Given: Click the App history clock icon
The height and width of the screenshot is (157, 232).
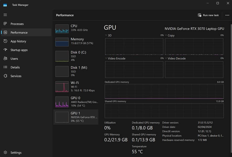Looking at the screenshot, I should [x=5, y=41].
